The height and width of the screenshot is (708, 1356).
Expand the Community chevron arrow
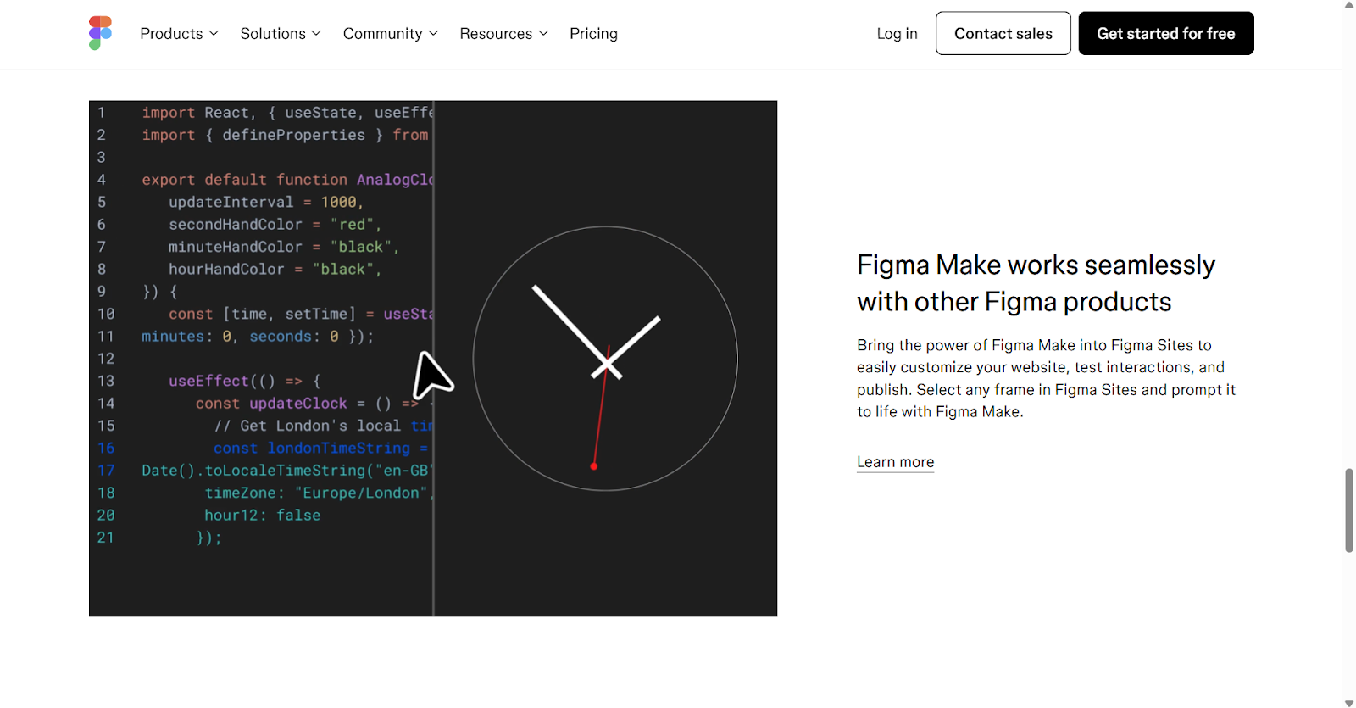pos(433,34)
